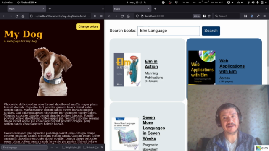Viewport: 269px width, 151px height.
Task: Open hamburger menu of left browser window
Action: click(x=101, y=16)
